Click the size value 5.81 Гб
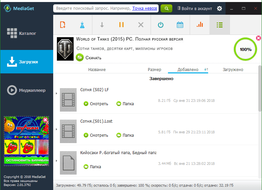The width and height of the screenshot is (262, 190). tap(164, 132)
